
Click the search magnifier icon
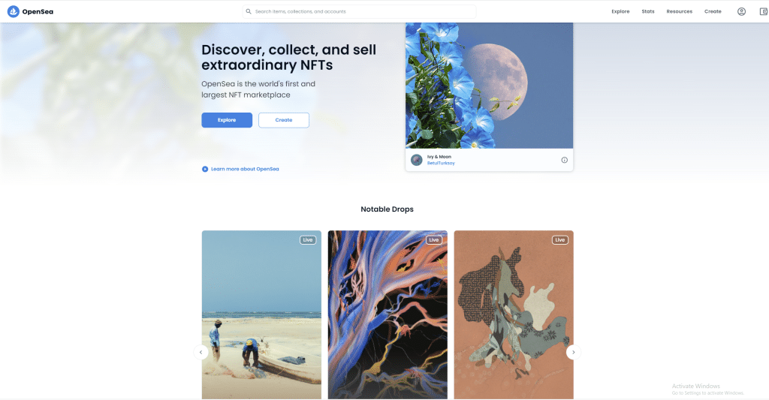pos(249,11)
